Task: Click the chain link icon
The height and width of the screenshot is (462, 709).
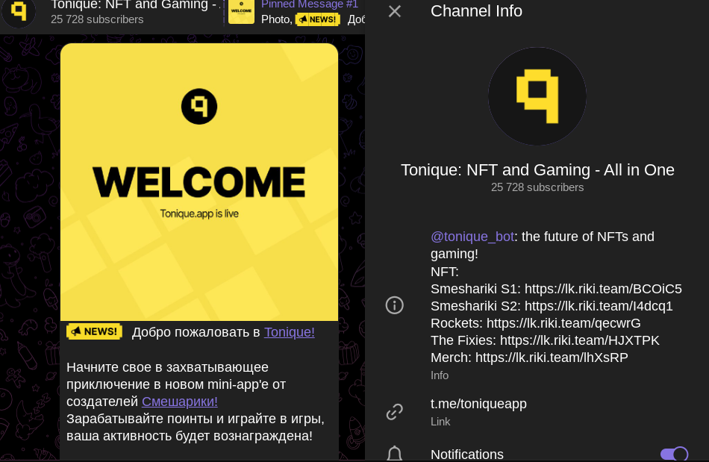Action: click(394, 412)
